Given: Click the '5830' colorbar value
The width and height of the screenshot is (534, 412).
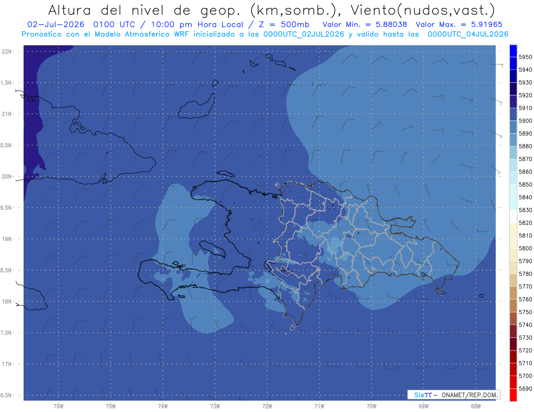Looking at the screenshot, I should point(526,210).
